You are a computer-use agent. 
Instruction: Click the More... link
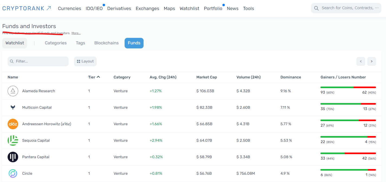point(76,33)
